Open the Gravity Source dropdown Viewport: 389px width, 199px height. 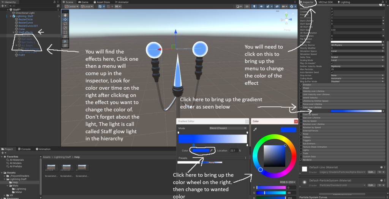point(357,45)
